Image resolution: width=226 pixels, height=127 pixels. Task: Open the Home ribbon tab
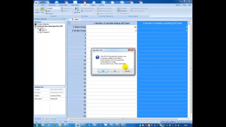(x=43, y=5)
